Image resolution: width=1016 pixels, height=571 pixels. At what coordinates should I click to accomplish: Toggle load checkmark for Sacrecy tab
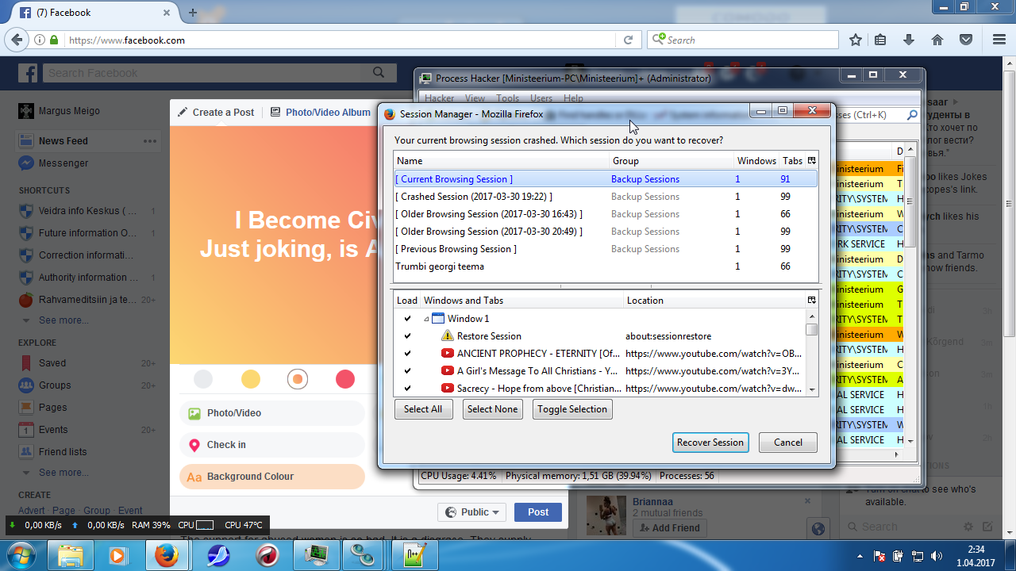(x=407, y=389)
